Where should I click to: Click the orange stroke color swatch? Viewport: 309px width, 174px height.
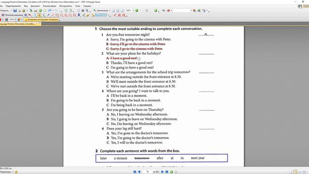coord(19,20)
